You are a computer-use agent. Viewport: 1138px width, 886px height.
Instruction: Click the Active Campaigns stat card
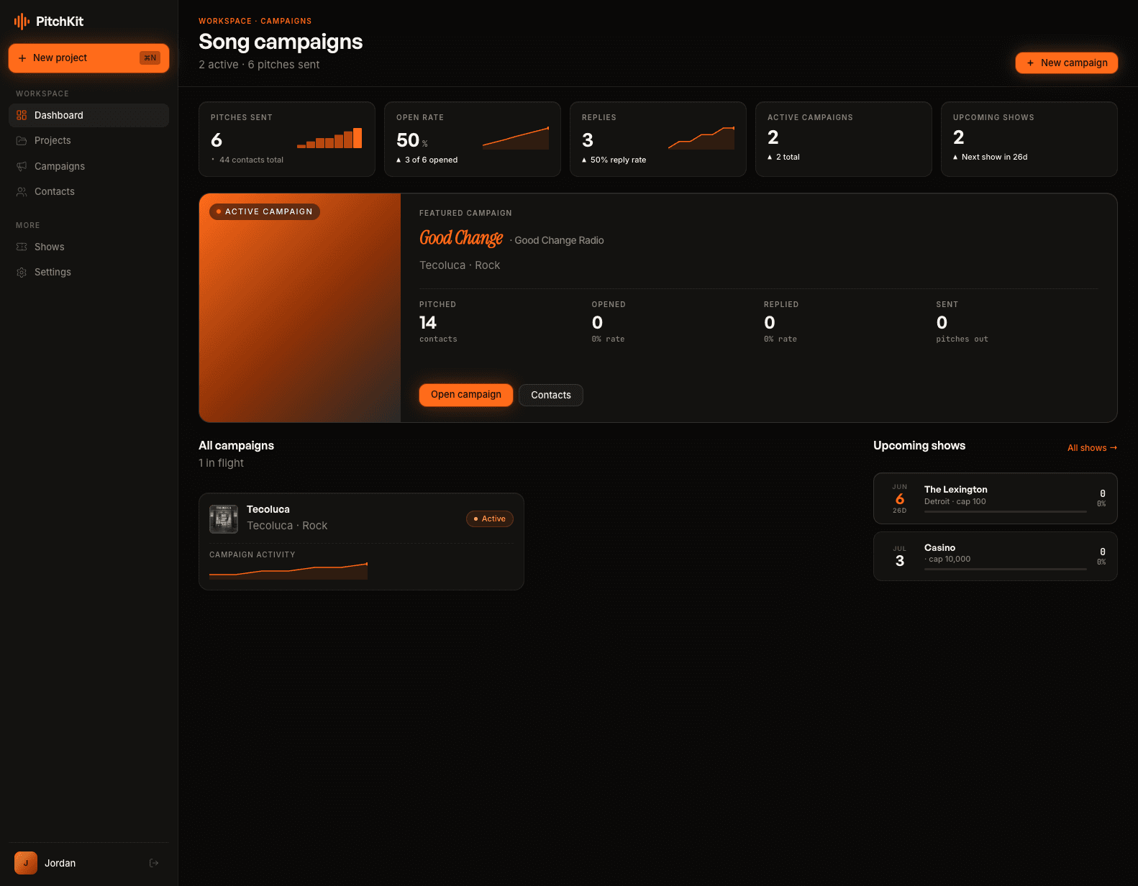[844, 139]
